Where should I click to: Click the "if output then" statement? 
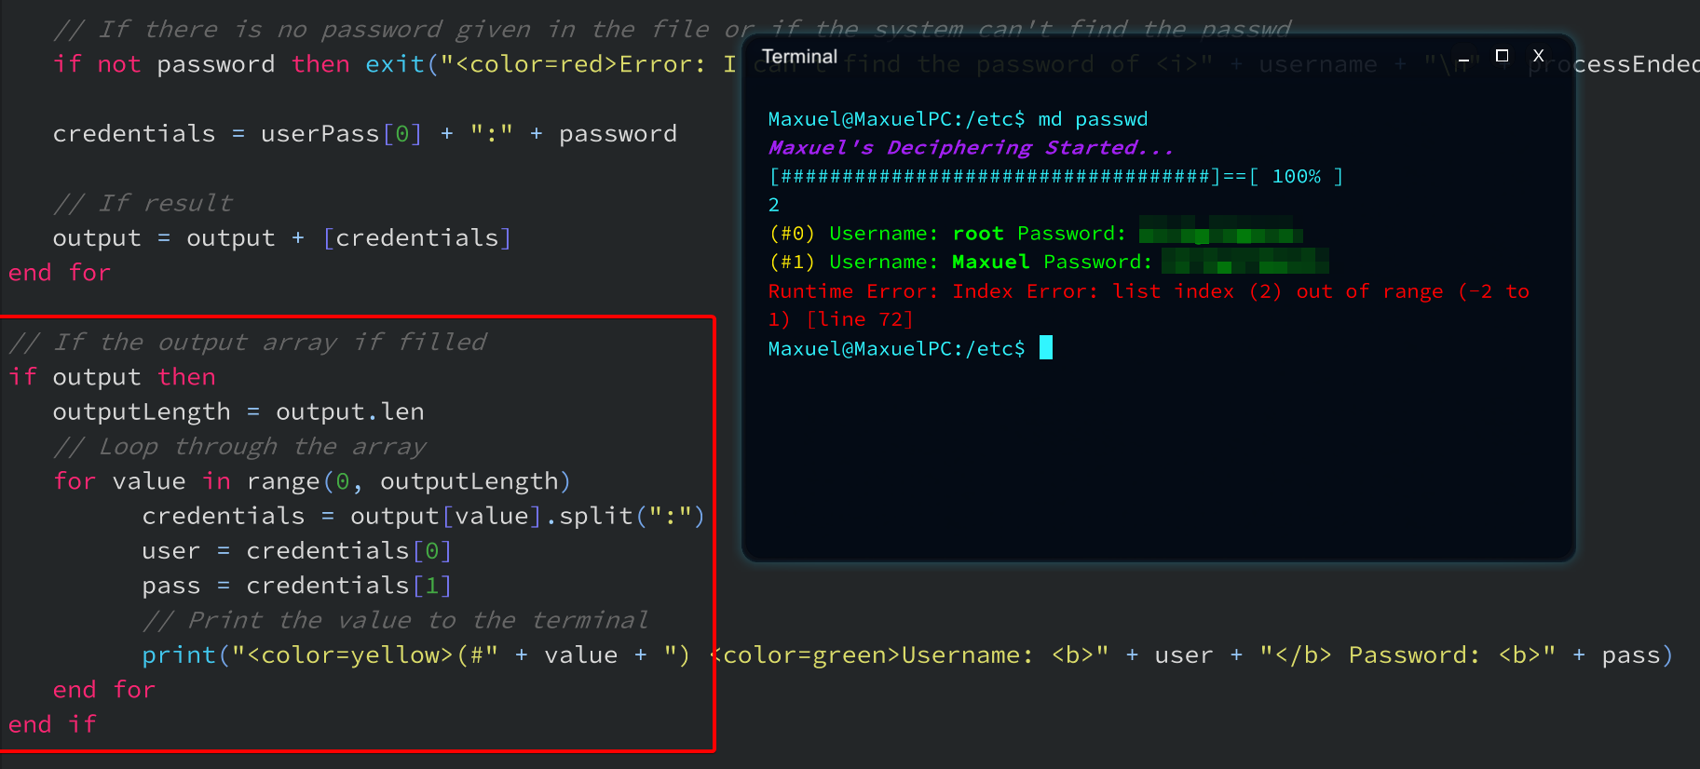click(112, 377)
